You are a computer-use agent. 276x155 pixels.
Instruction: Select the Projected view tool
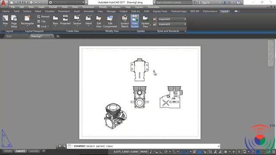coord(65,20)
